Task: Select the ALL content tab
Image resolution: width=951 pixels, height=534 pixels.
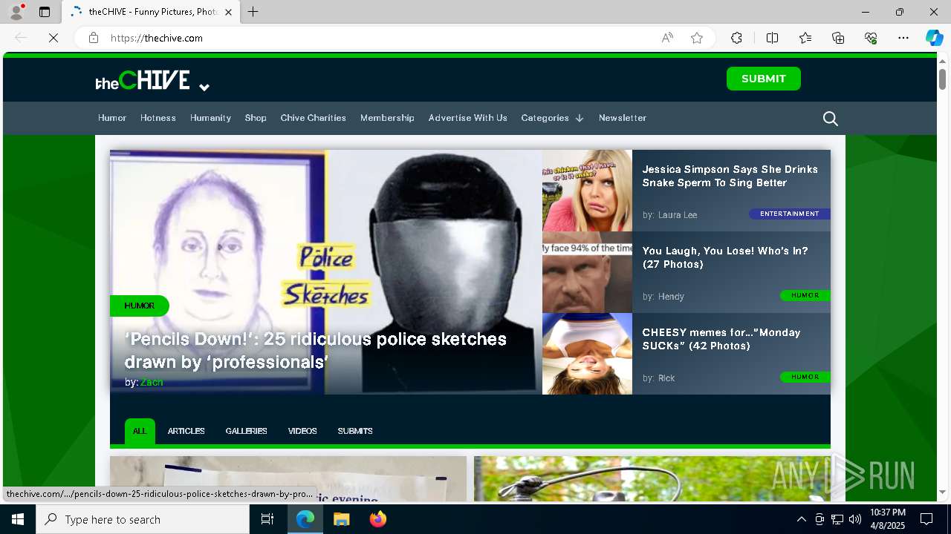Action: (140, 431)
